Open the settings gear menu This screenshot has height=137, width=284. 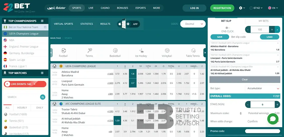point(241,8)
